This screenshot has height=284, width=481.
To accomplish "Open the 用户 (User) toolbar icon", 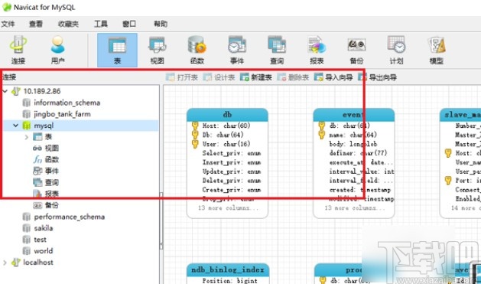I will pos(57,50).
